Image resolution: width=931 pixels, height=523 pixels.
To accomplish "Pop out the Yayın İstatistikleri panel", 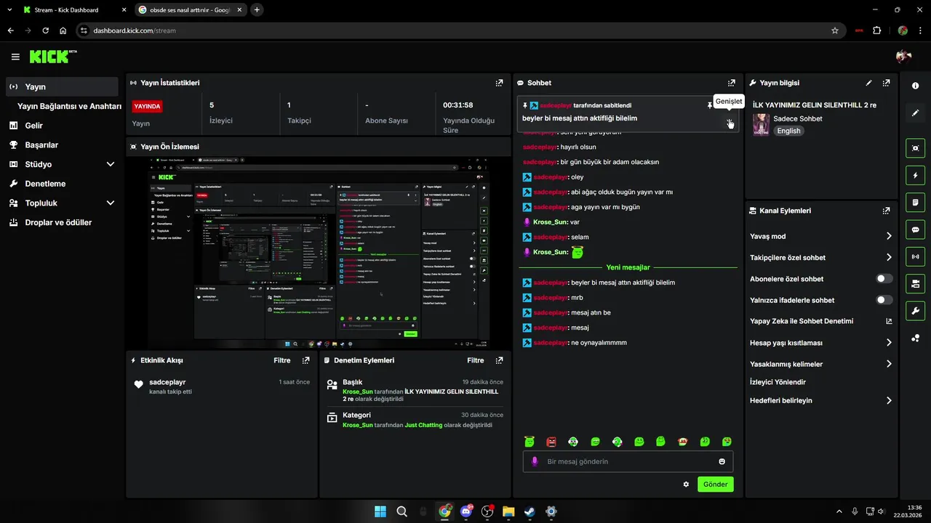I will pyautogui.click(x=499, y=83).
